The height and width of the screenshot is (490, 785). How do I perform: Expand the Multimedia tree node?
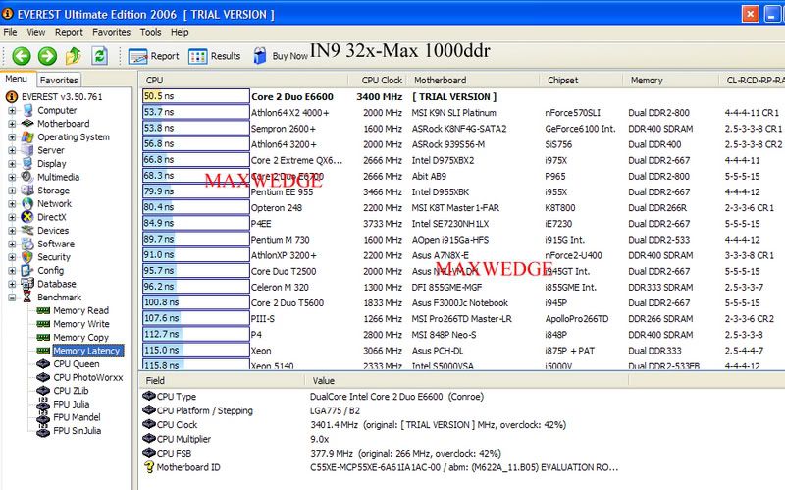[12, 177]
